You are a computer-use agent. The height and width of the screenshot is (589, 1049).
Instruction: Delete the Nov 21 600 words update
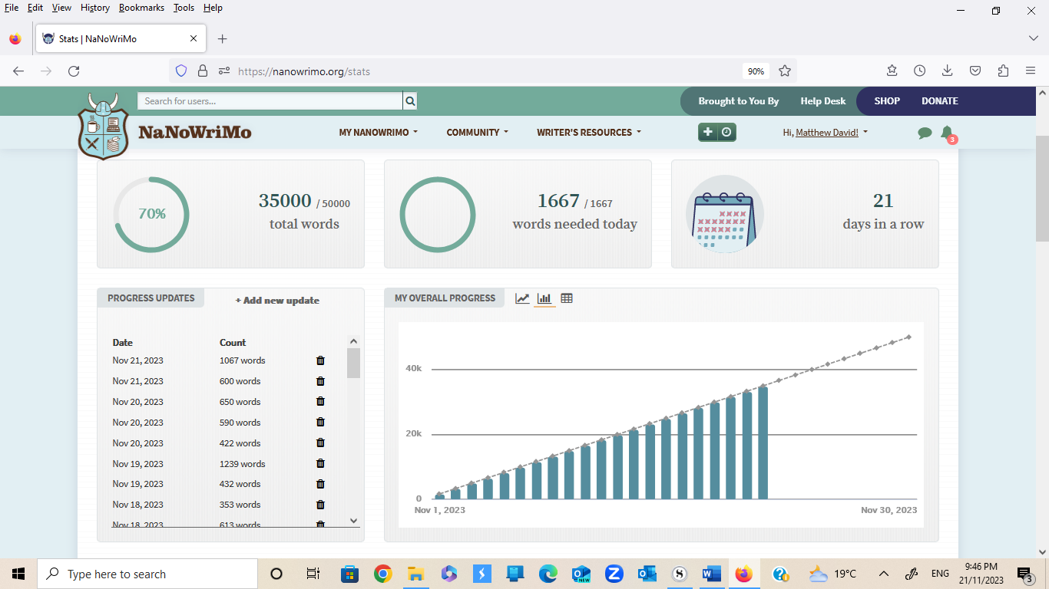pyautogui.click(x=320, y=381)
